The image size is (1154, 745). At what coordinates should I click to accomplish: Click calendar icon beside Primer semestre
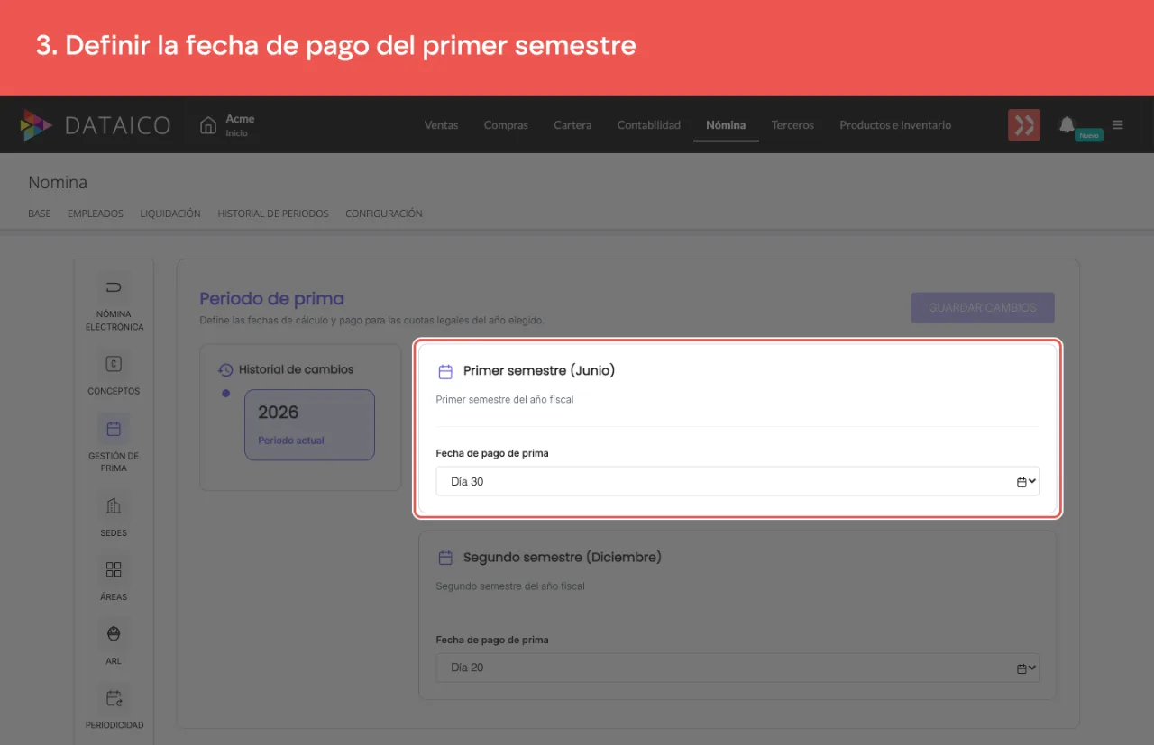445,371
